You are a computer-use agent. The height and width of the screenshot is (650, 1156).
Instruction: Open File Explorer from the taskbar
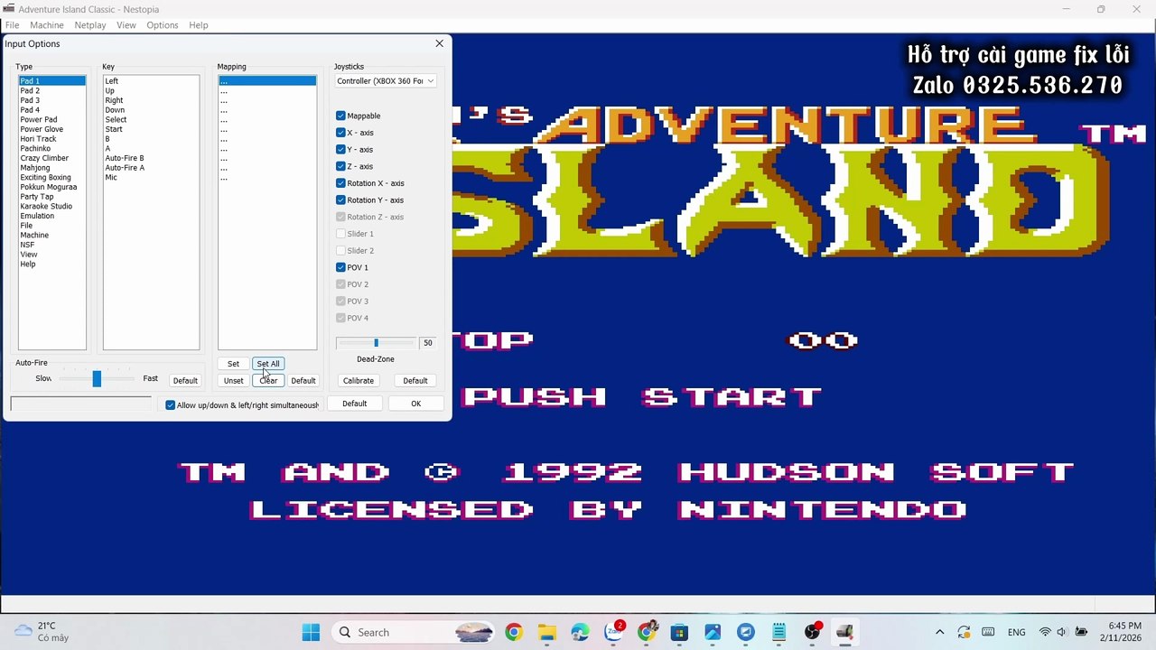[546, 632]
